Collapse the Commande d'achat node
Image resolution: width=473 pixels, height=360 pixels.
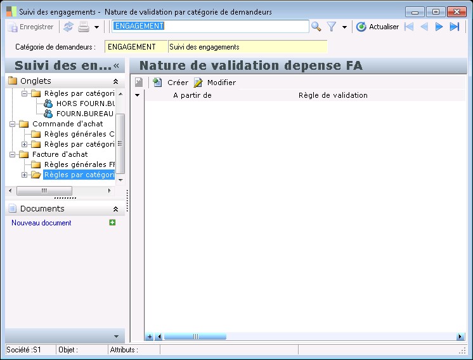[x=13, y=124]
